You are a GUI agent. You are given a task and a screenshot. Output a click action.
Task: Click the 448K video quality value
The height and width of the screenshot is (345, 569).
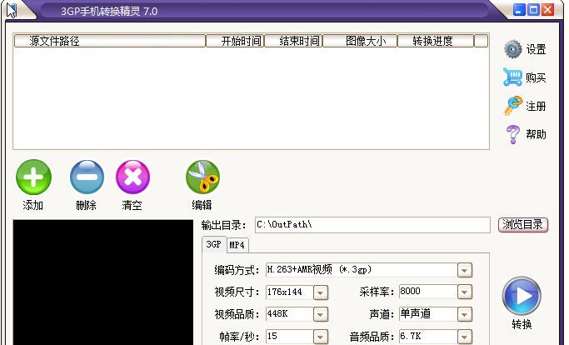(x=277, y=313)
